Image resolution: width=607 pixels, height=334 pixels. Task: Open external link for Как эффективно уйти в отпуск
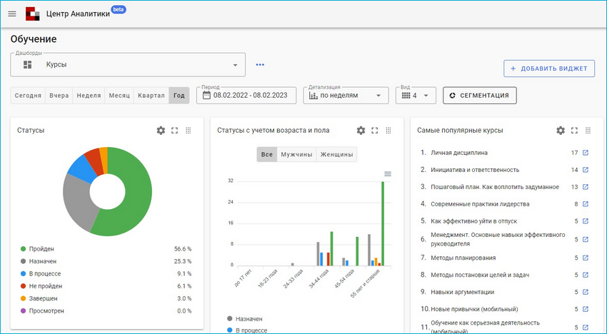tap(586, 221)
